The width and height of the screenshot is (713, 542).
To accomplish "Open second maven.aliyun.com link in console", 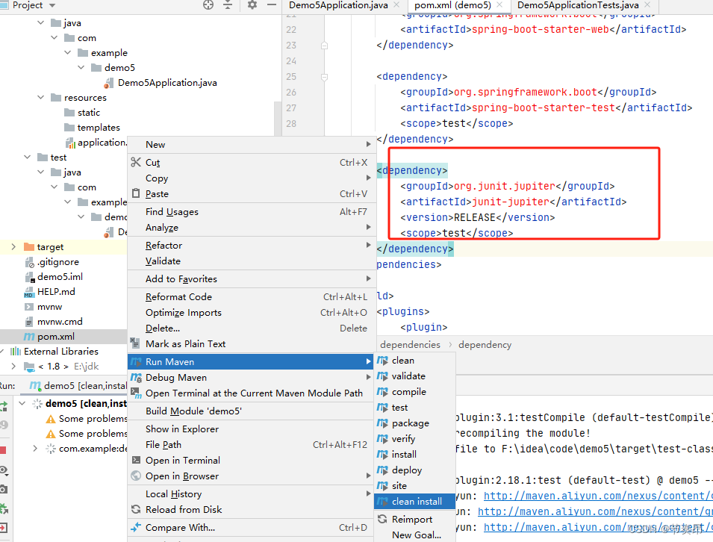I will click(x=595, y=512).
